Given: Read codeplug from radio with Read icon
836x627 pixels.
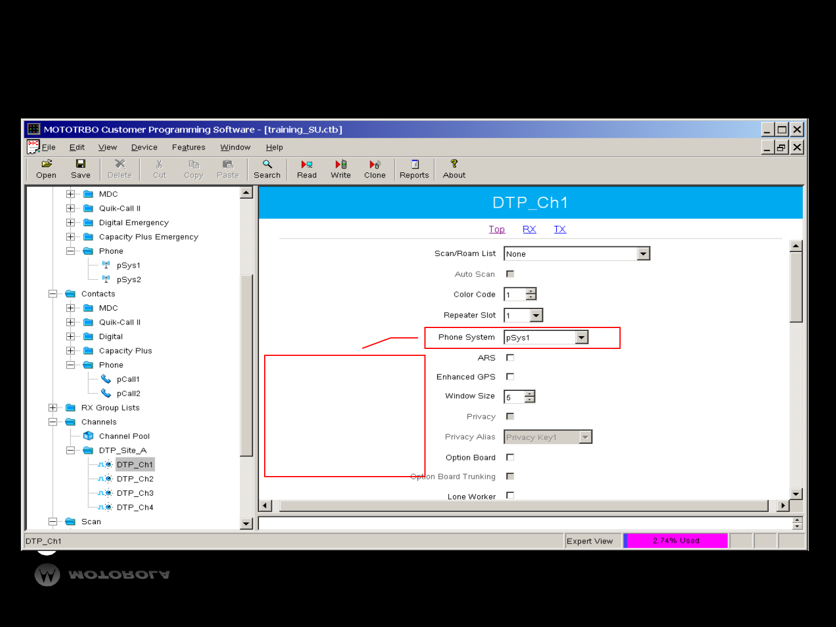Looking at the screenshot, I should pyautogui.click(x=307, y=169).
